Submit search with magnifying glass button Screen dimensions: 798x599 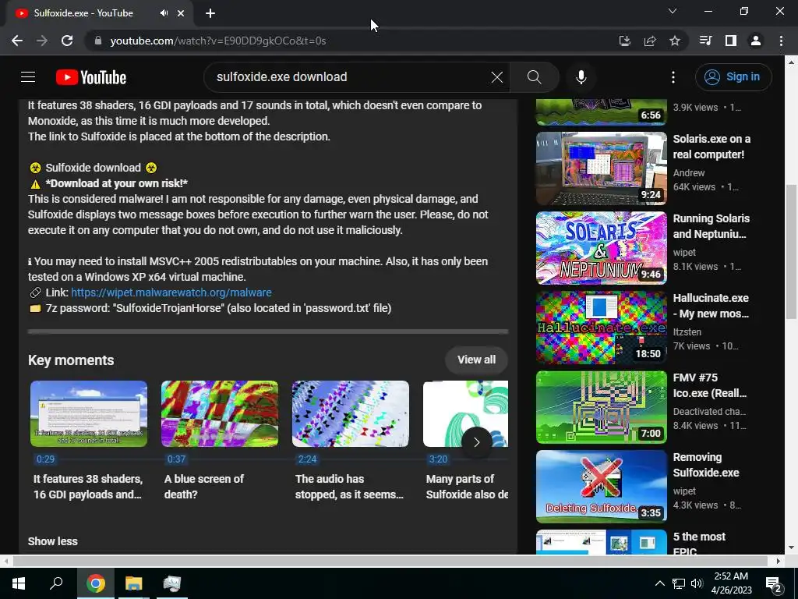tap(534, 77)
